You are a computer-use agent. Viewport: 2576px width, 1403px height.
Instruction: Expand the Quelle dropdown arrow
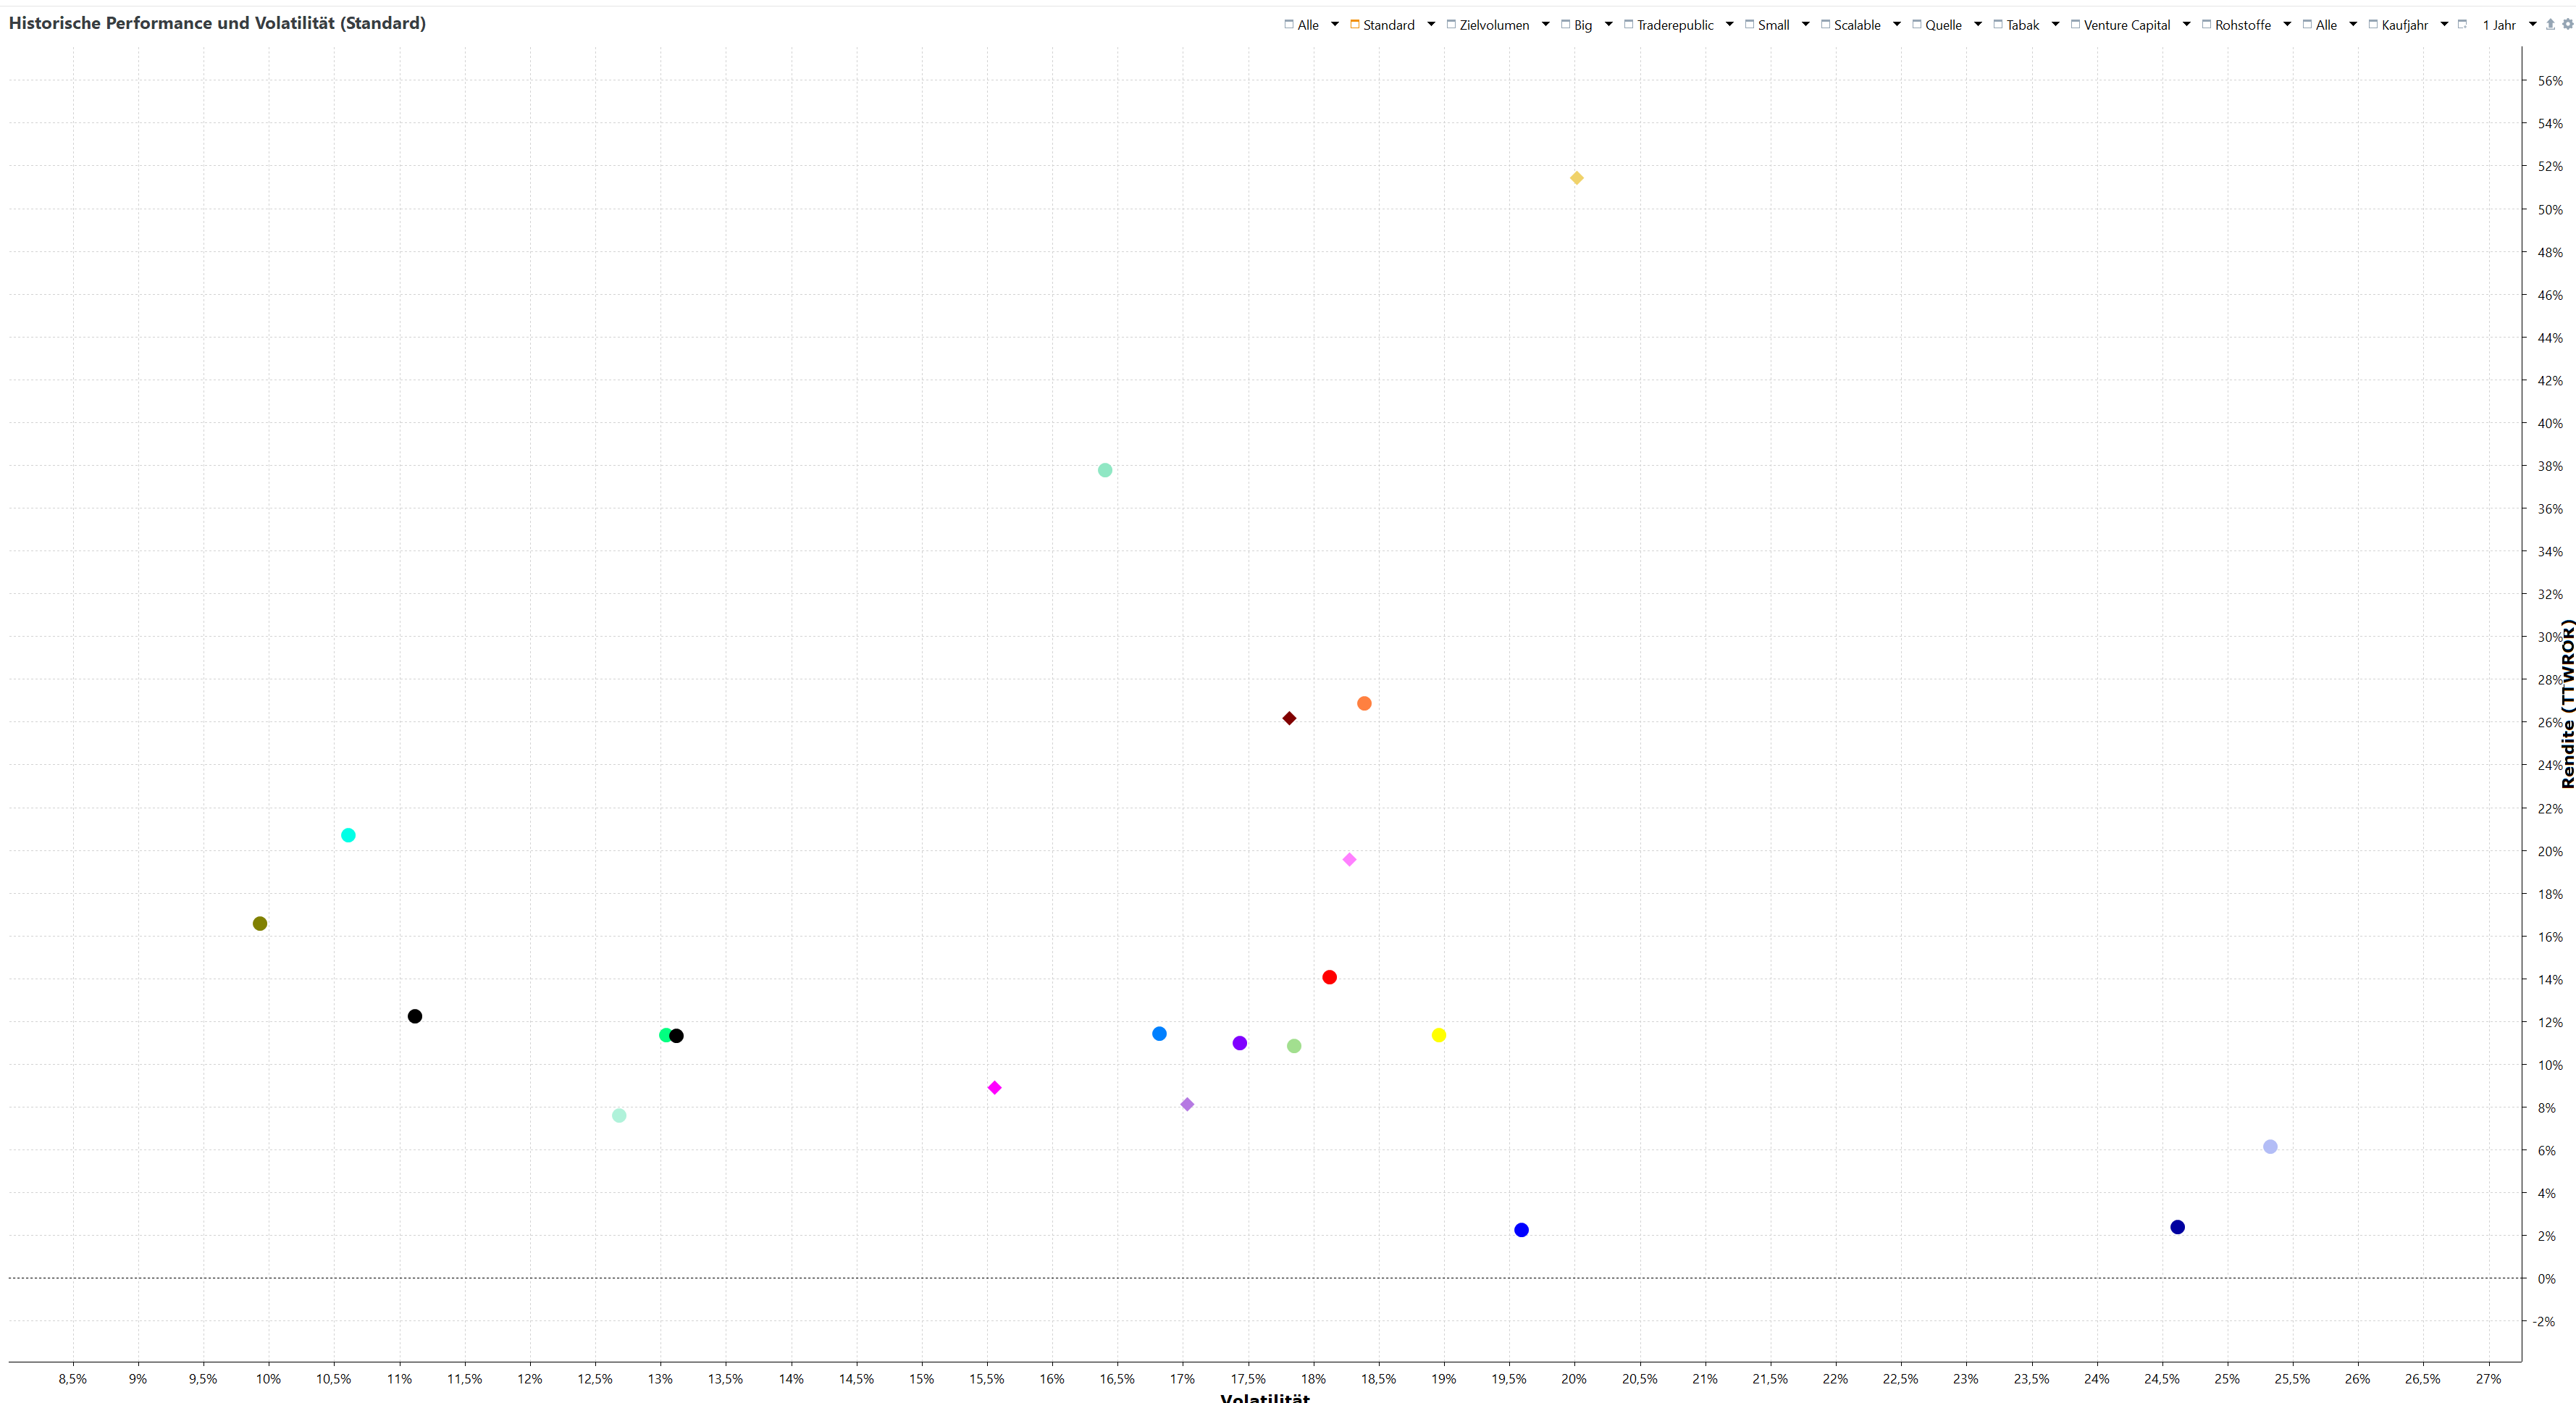[x=1978, y=24]
